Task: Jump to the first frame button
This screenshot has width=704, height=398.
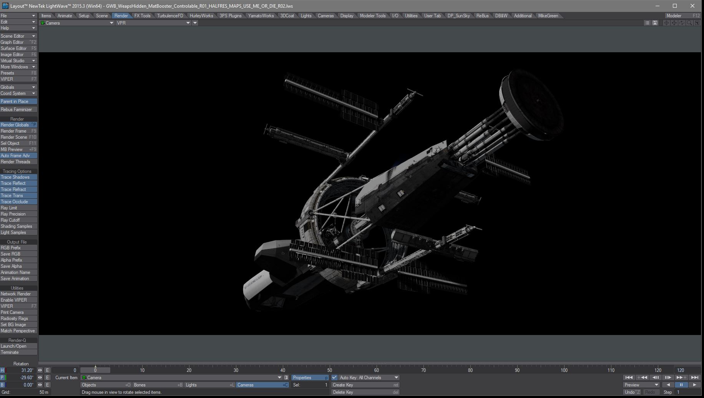Action: [629, 378]
